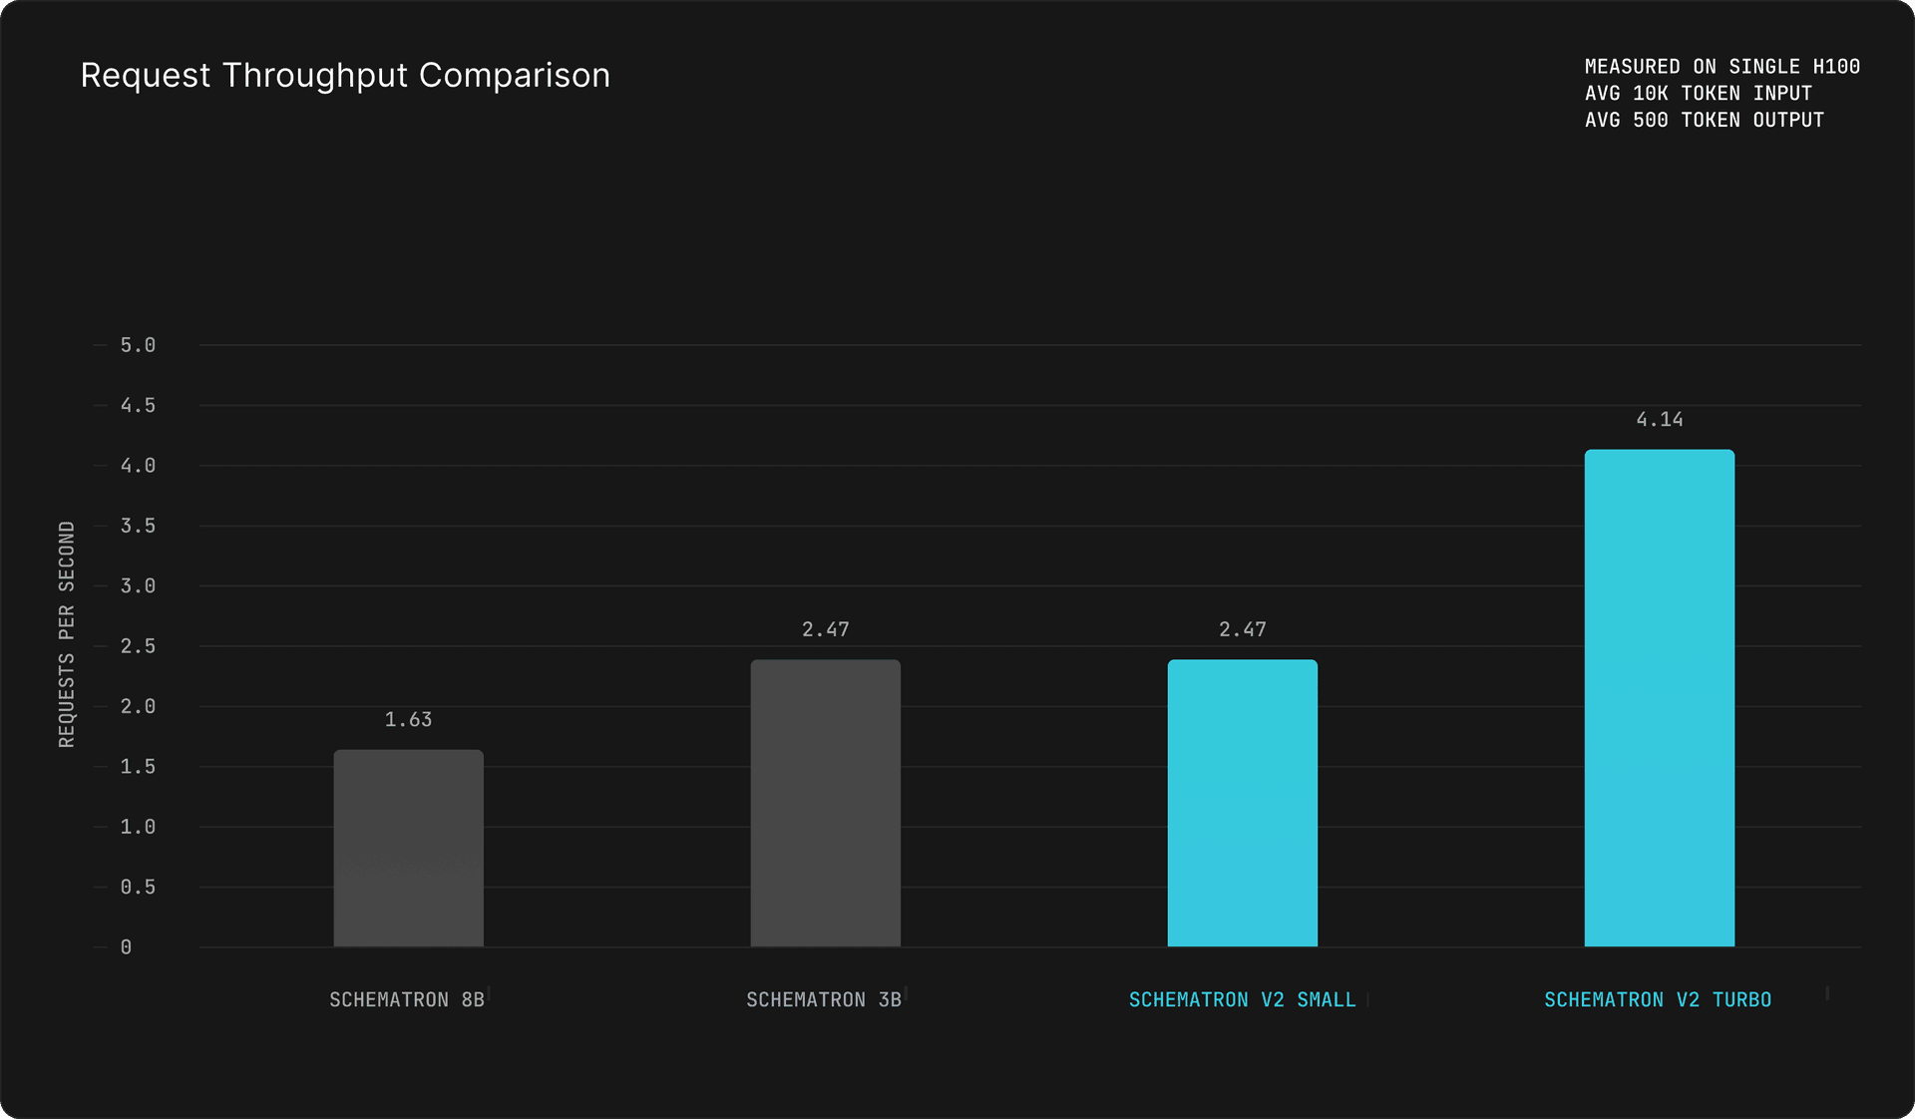Click the Schematron 3B gray bar
This screenshot has height=1119, width=1915.
pyautogui.click(x=825, y=803)
